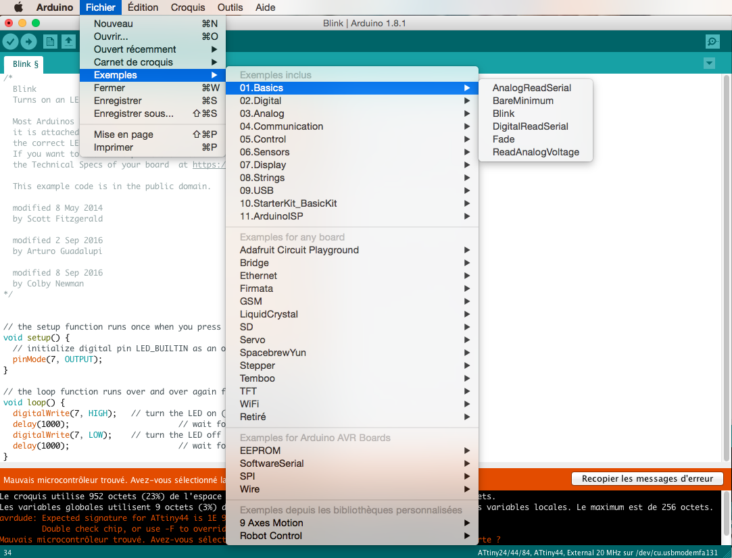Expand the Retiré examples submenu
This screenshot has width=732, height=558.
(x=352, y=417)
